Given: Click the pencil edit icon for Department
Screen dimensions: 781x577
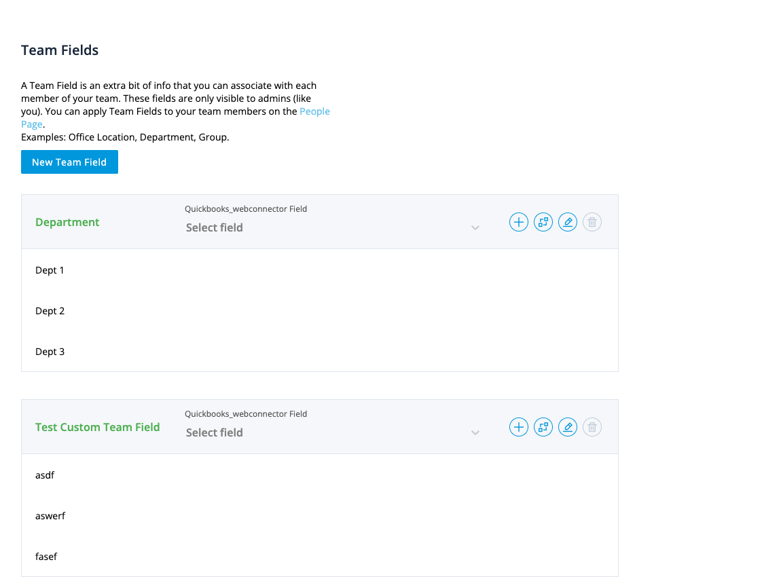Looking at the screenshot, I should click(568, 222).
